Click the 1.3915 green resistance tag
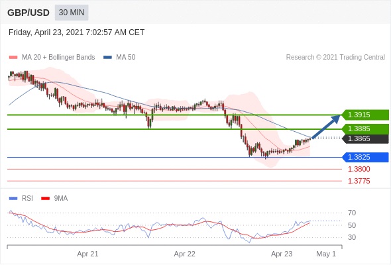Image resolution: width=391 pixels, height=265 pixels. (366, 115)
